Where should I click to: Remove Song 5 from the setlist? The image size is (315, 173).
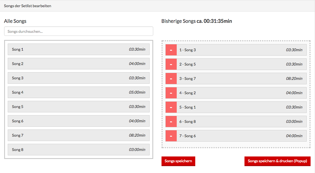point(171,64)
